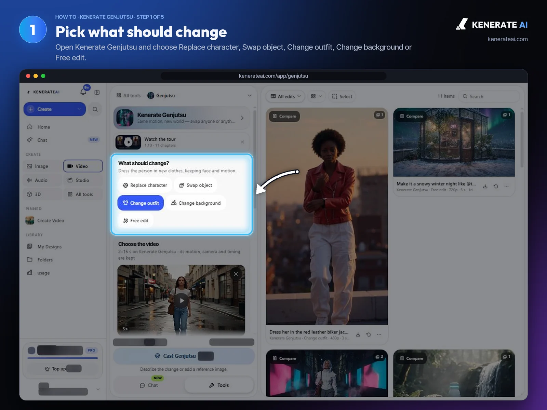This screenshot has height=410, width=547.
Task: Click the Top up button
Action: [63, 369]
